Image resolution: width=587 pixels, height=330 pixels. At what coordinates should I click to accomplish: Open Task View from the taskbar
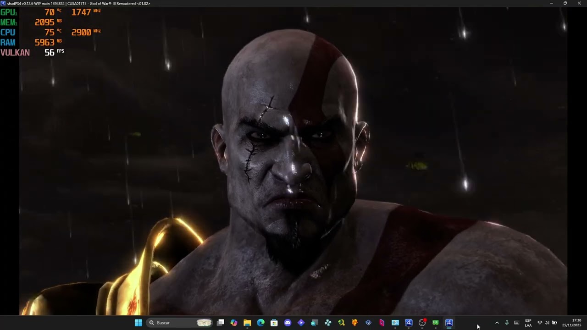[221, 323]
